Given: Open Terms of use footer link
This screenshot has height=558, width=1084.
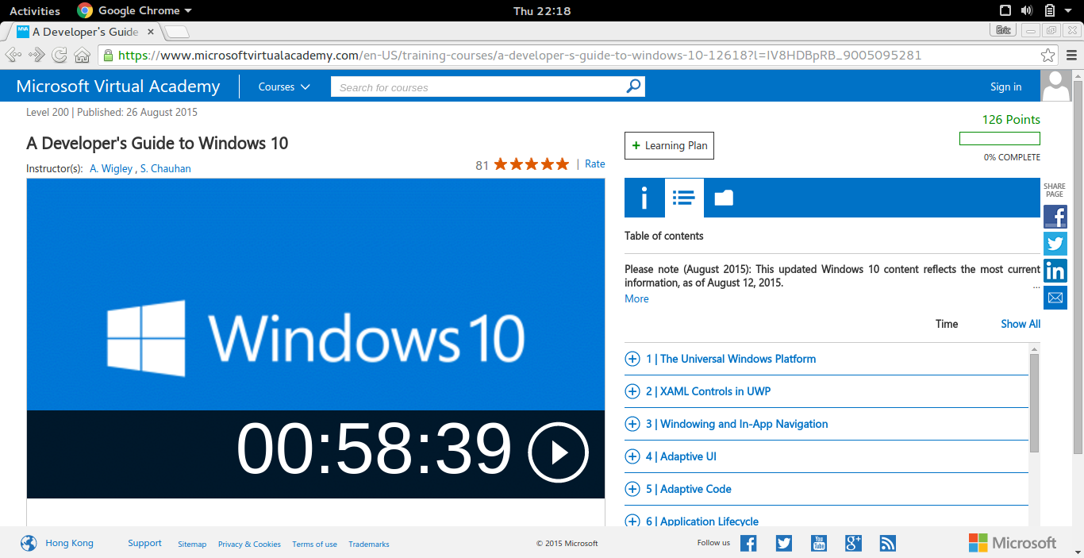Looking at the screenshot, I should (x=314, y=544).
